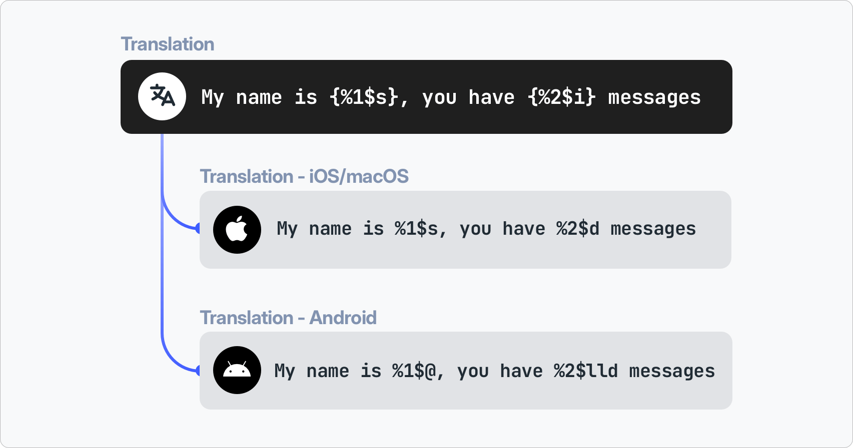Select the "Translation - iOS/macOS" heading
This screenshot has height=448, width=853.
point(304,176)
